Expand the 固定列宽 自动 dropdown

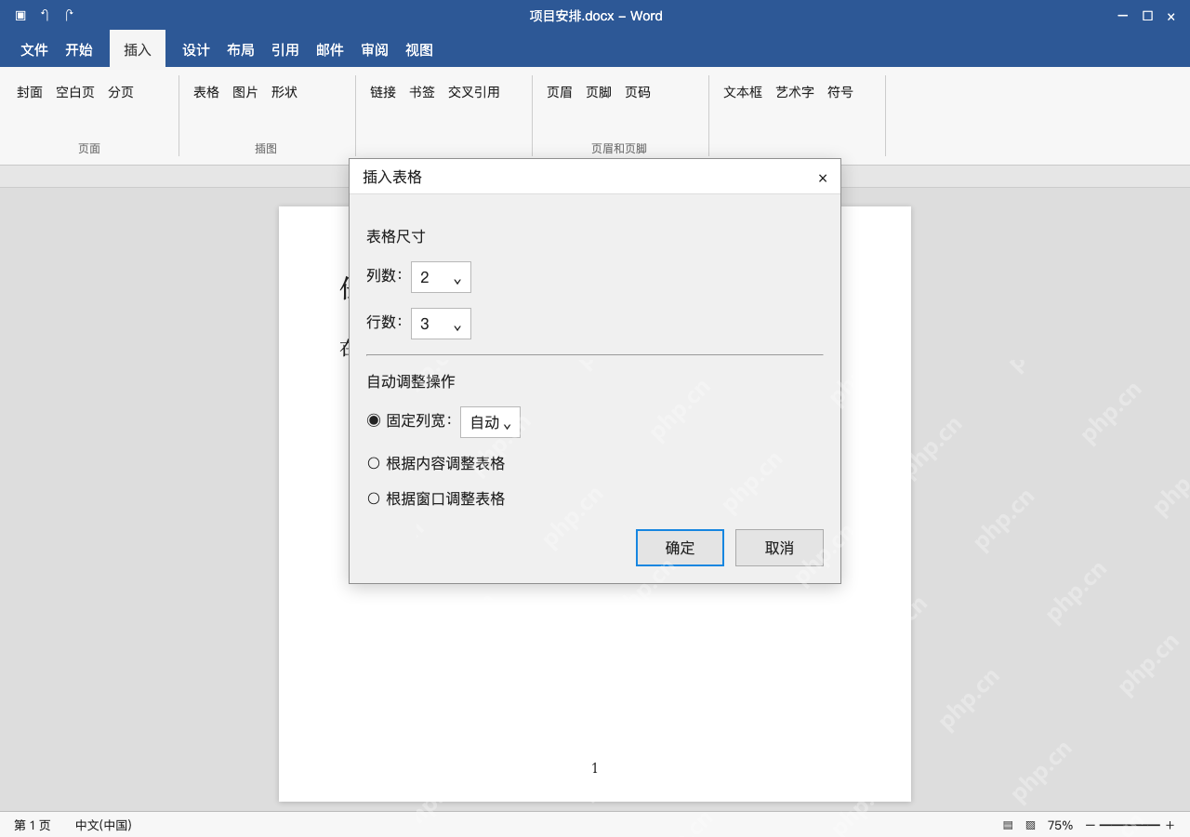pyautogui.click(x=490, y=422)
